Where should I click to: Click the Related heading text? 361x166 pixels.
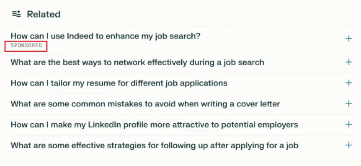pyautogui.click(x=44, y=14)
